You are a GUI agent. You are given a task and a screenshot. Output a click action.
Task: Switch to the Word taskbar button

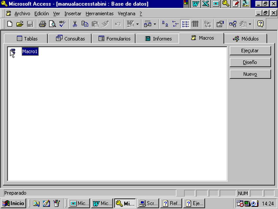[102, 203]
